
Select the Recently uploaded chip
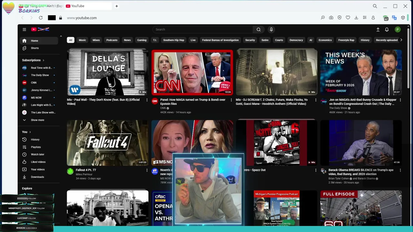click(387, 40)
